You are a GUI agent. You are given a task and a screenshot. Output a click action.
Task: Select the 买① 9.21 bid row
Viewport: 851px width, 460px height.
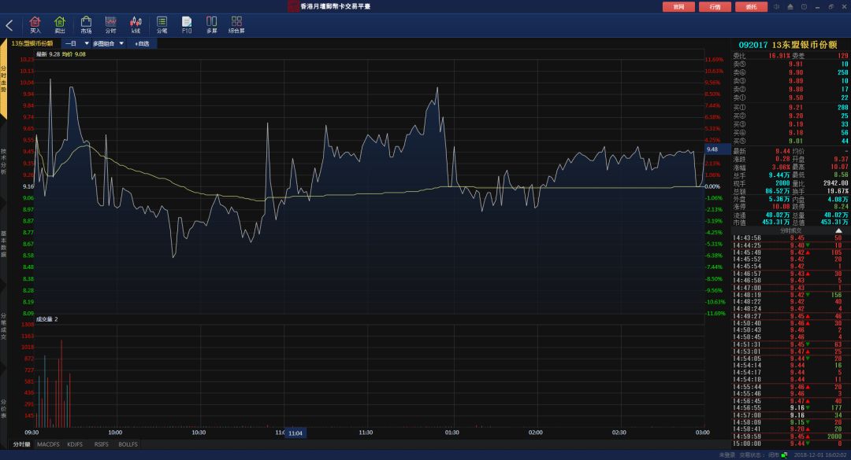click(790, 107)
